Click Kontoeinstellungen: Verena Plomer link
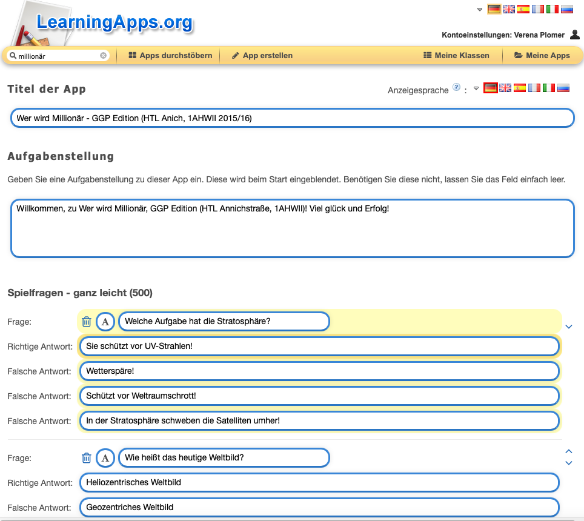The image size is (584, 521). (503, 35)
